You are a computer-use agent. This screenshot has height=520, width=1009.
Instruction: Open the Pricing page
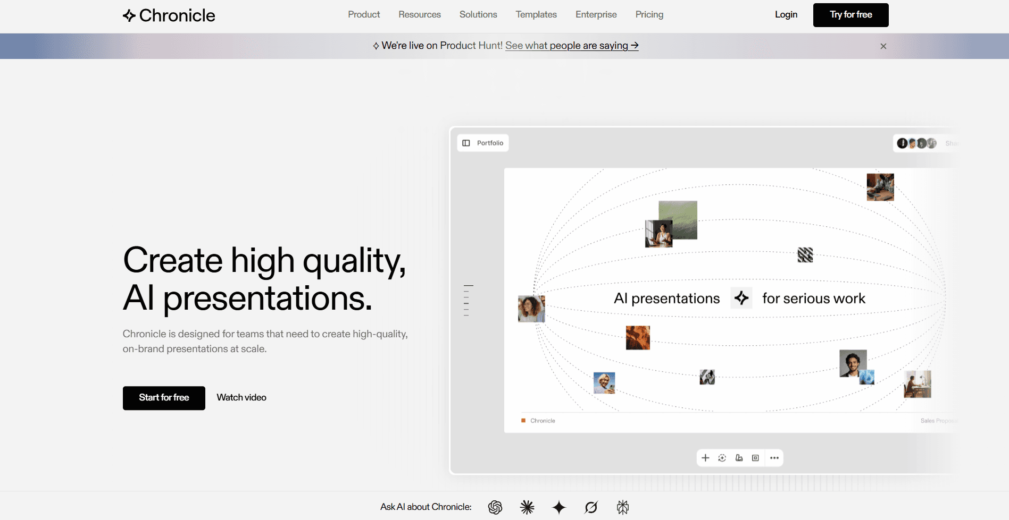click(649, 14)
